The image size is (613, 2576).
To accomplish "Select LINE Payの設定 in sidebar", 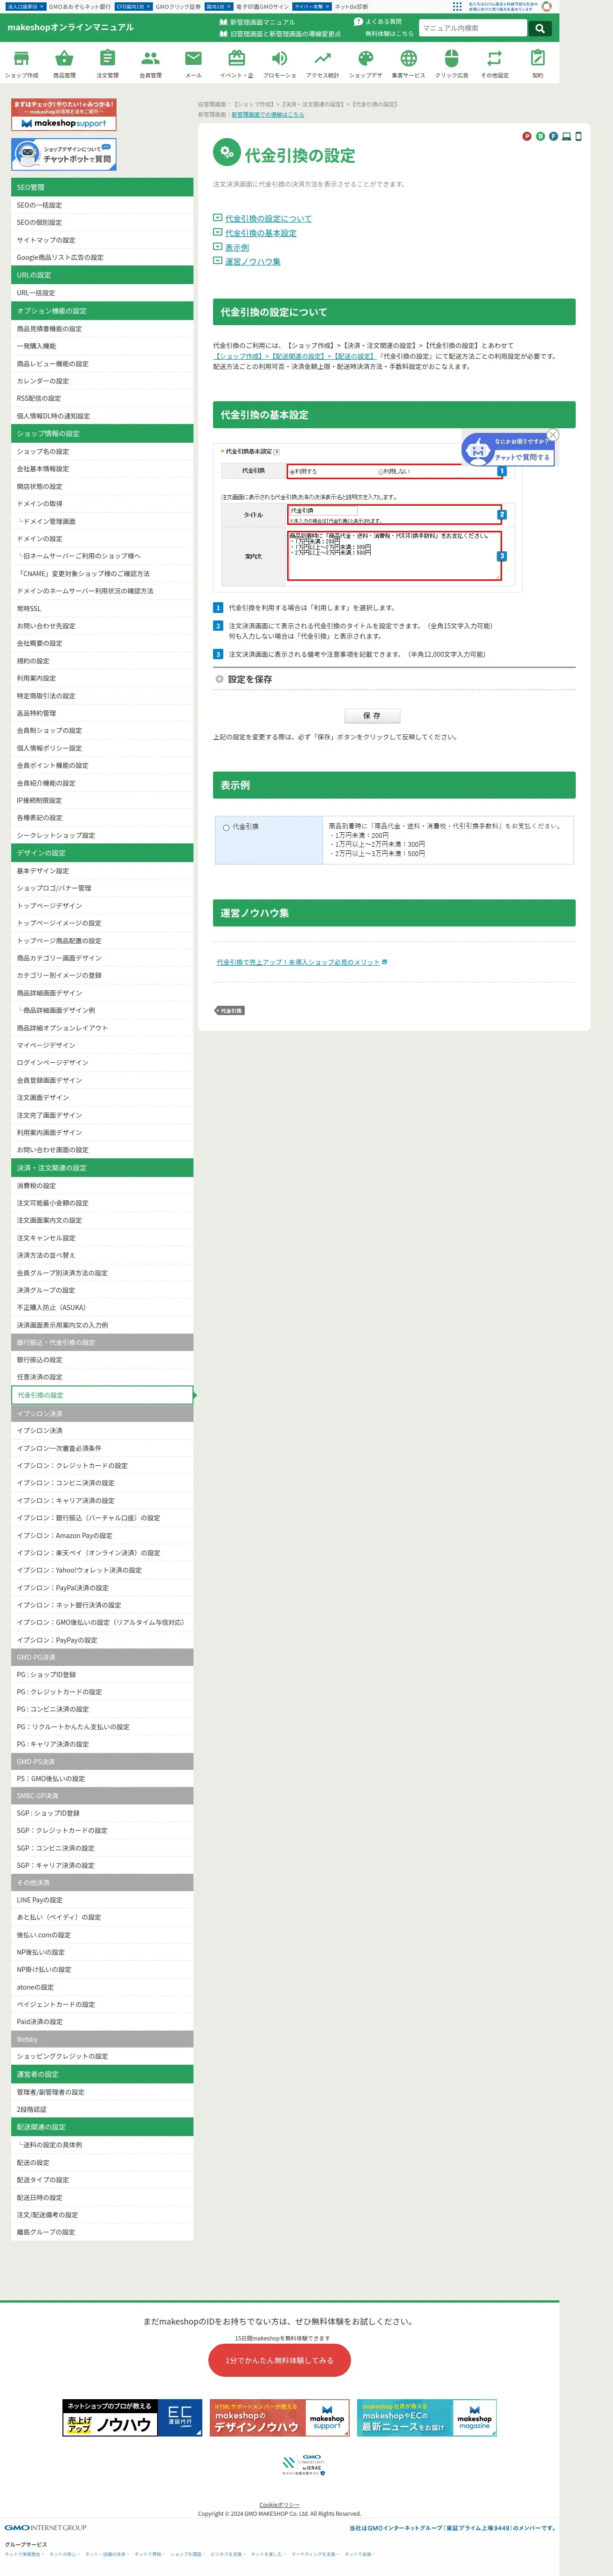I will [102, 1900].
